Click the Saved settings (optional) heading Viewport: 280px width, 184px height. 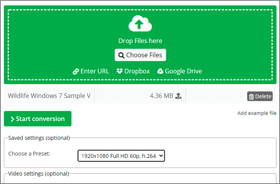coord(39,138)
